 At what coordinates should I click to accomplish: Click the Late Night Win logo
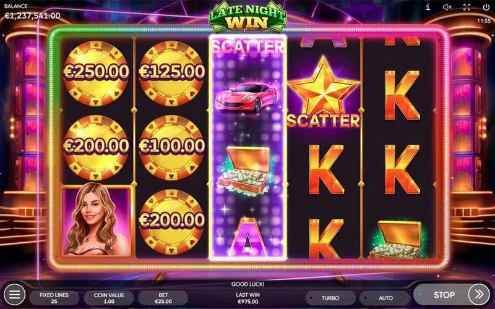[248, 17]
